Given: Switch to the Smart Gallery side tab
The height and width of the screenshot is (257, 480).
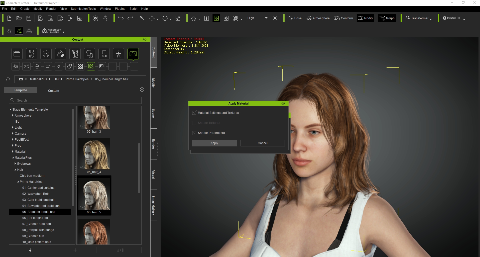Looking at the screenshot, I should [154, 205].
